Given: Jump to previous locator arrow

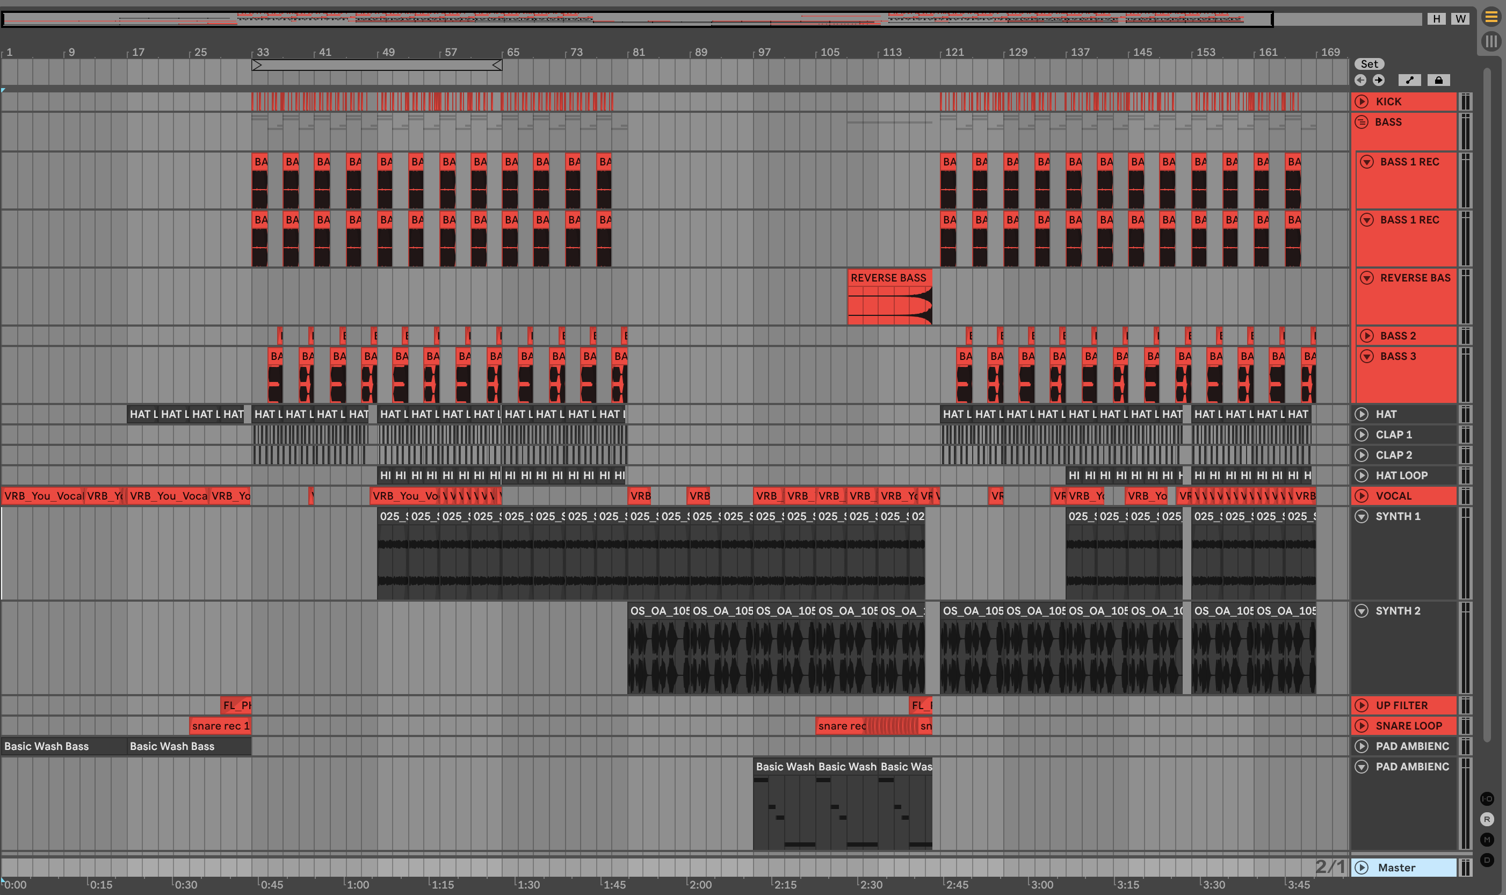Looking at the screenshot, I should pos(1360,80).
